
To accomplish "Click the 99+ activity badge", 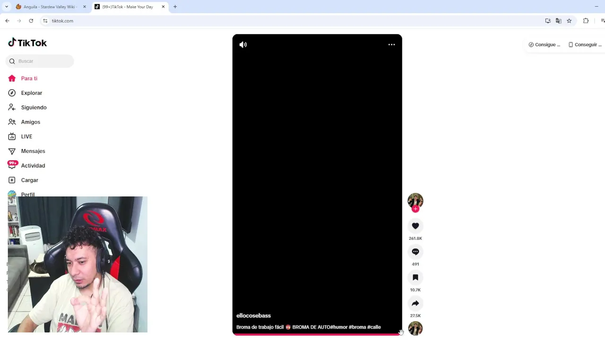I will click(13, 163).
